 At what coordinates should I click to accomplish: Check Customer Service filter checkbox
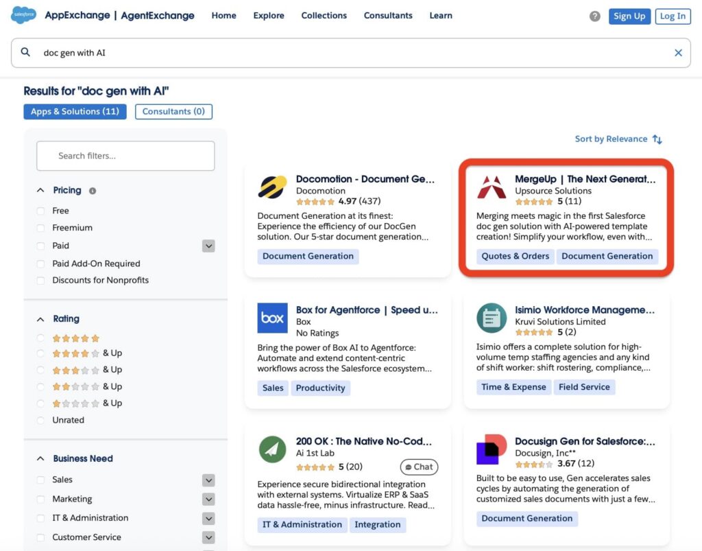[40, 537]
